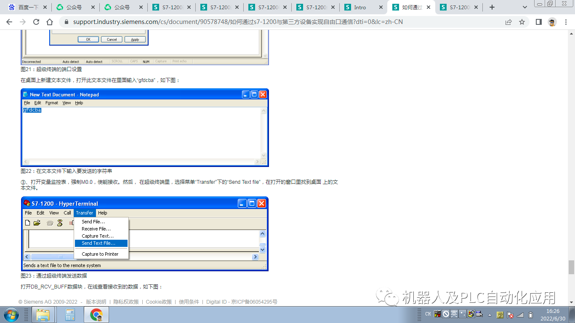Open the Cookie政策 footer link
Viewport: 575px width, 323px height.
point(159,302)
